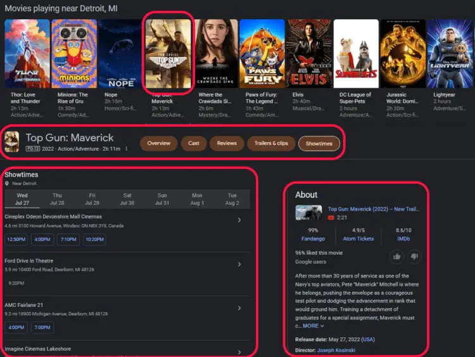The height and width of the screenshot is (357, 475).
Task: Click Ford Drive In Theatre name
Action: [x=28, y=261]
